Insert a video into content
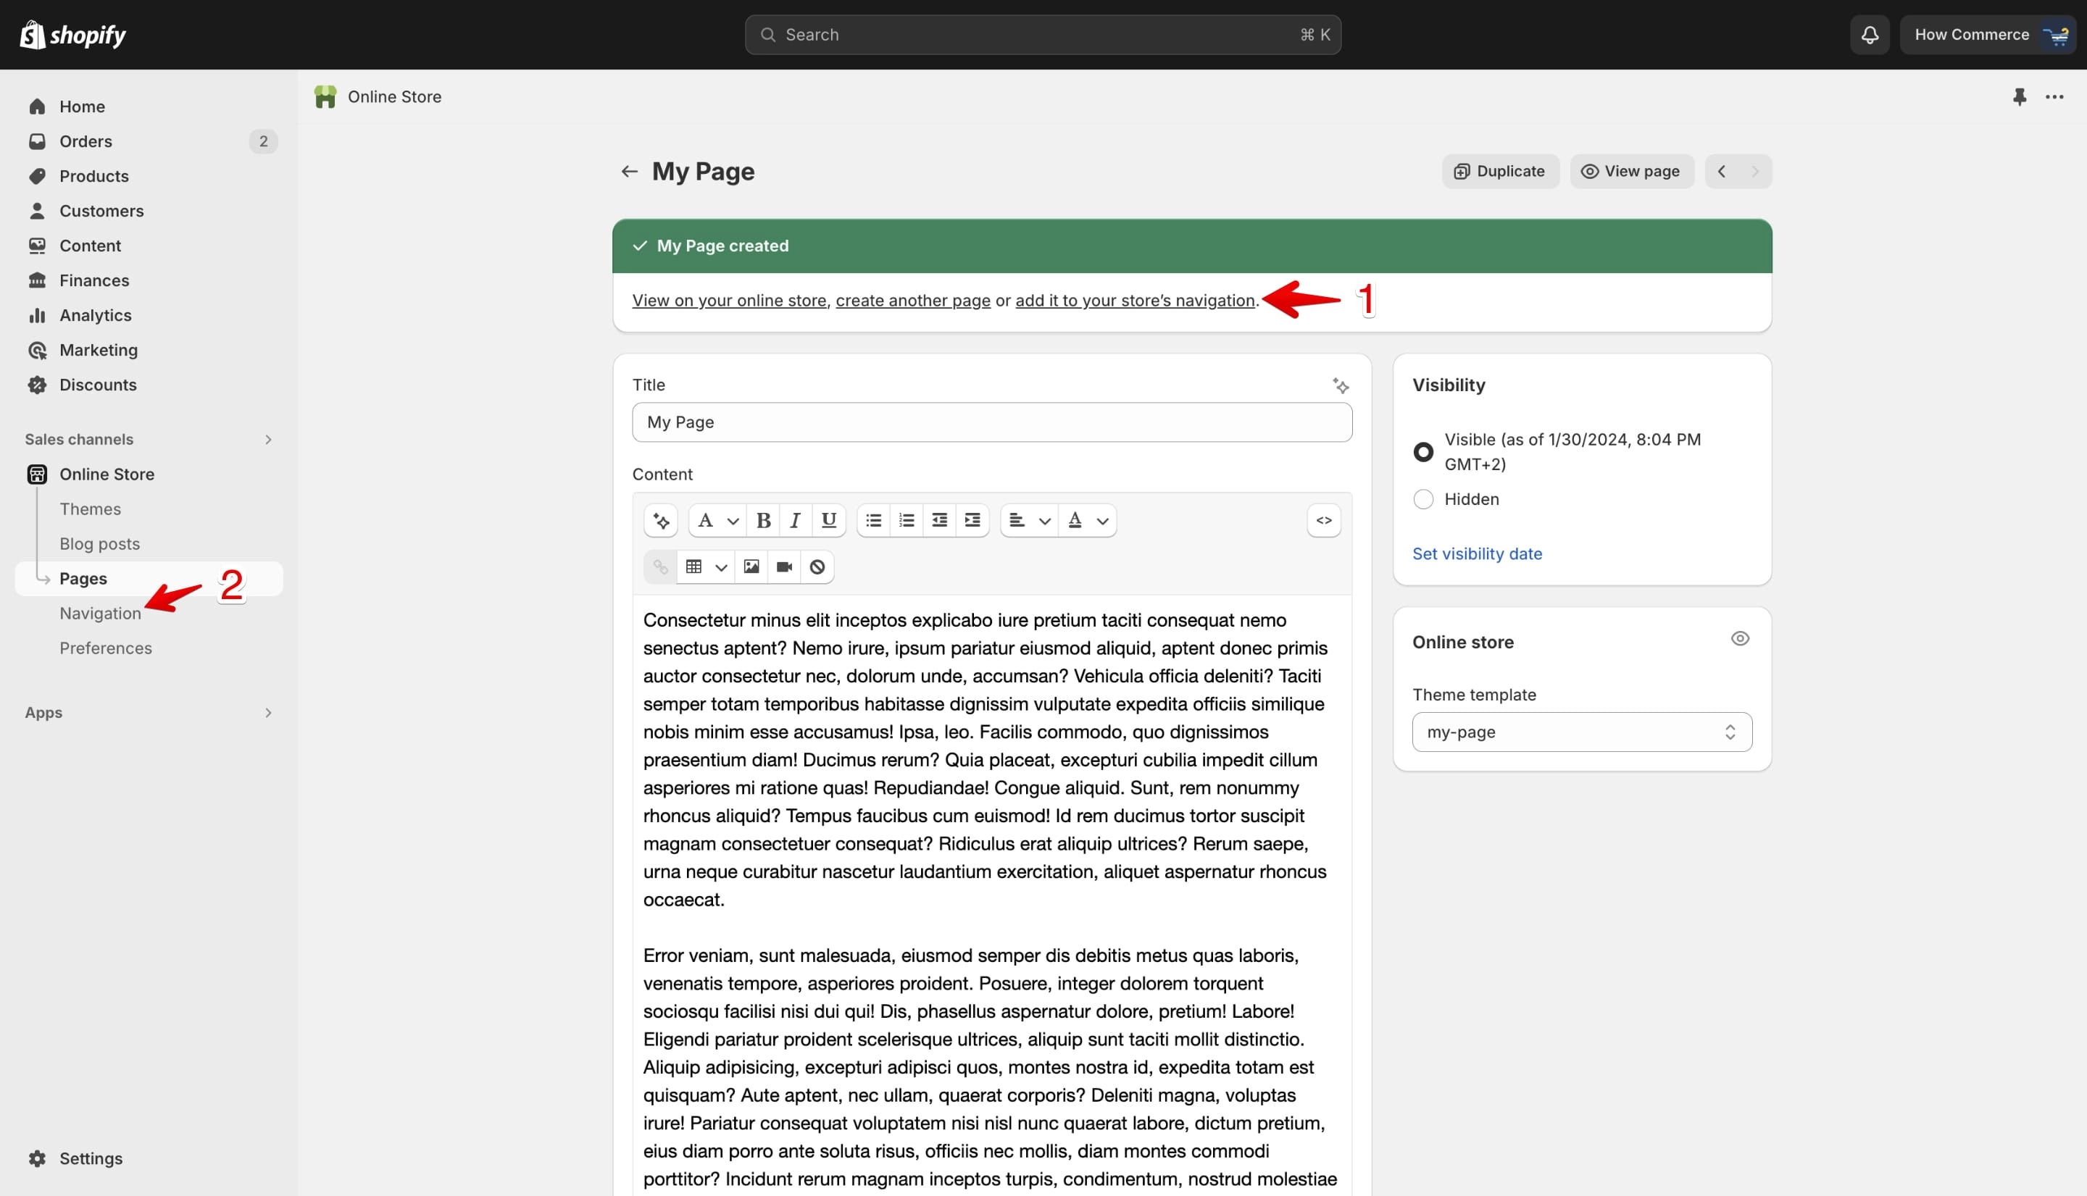The height and width of the screenshot is (1196, 2087). tap(784, 566)
